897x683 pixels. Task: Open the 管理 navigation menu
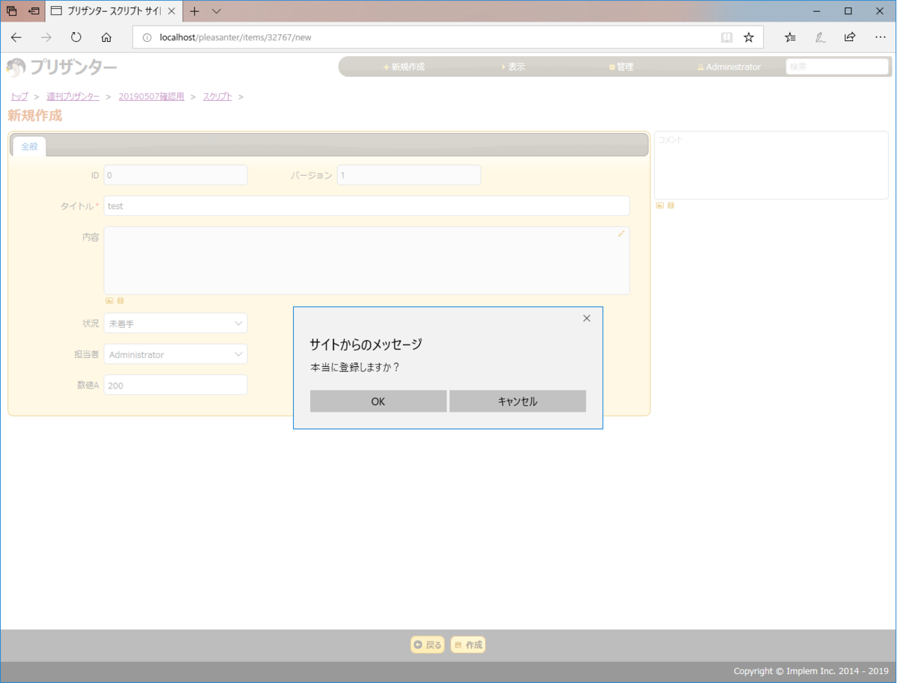click(621, 67)
